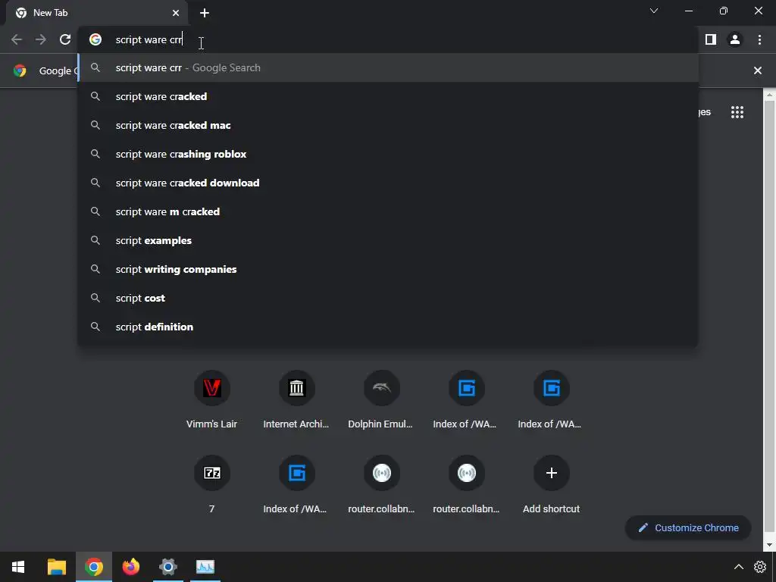Viewport: 776px width, 582px height.
Task: Show hidden system tray icons
Action: point(738,567)
